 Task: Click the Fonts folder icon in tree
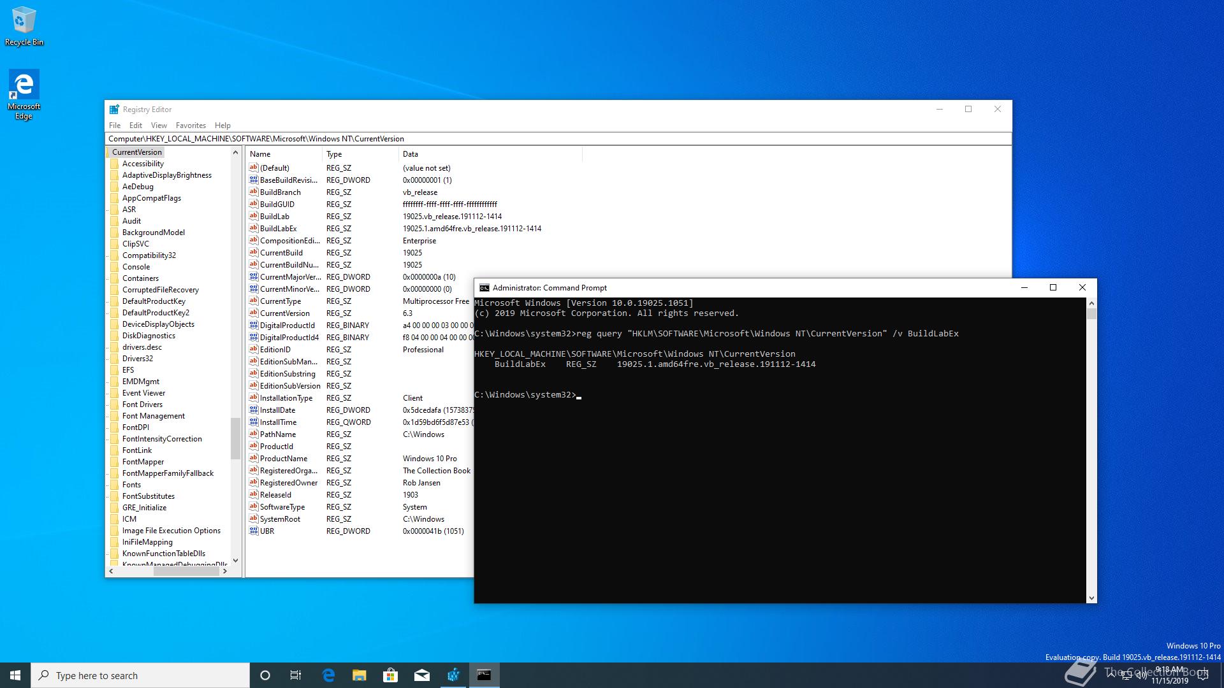(x=115, y=485)
